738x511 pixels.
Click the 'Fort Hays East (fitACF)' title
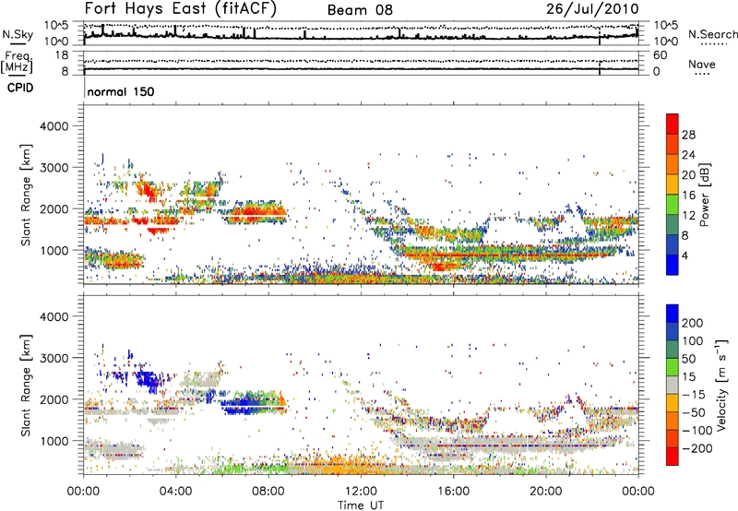180,9
